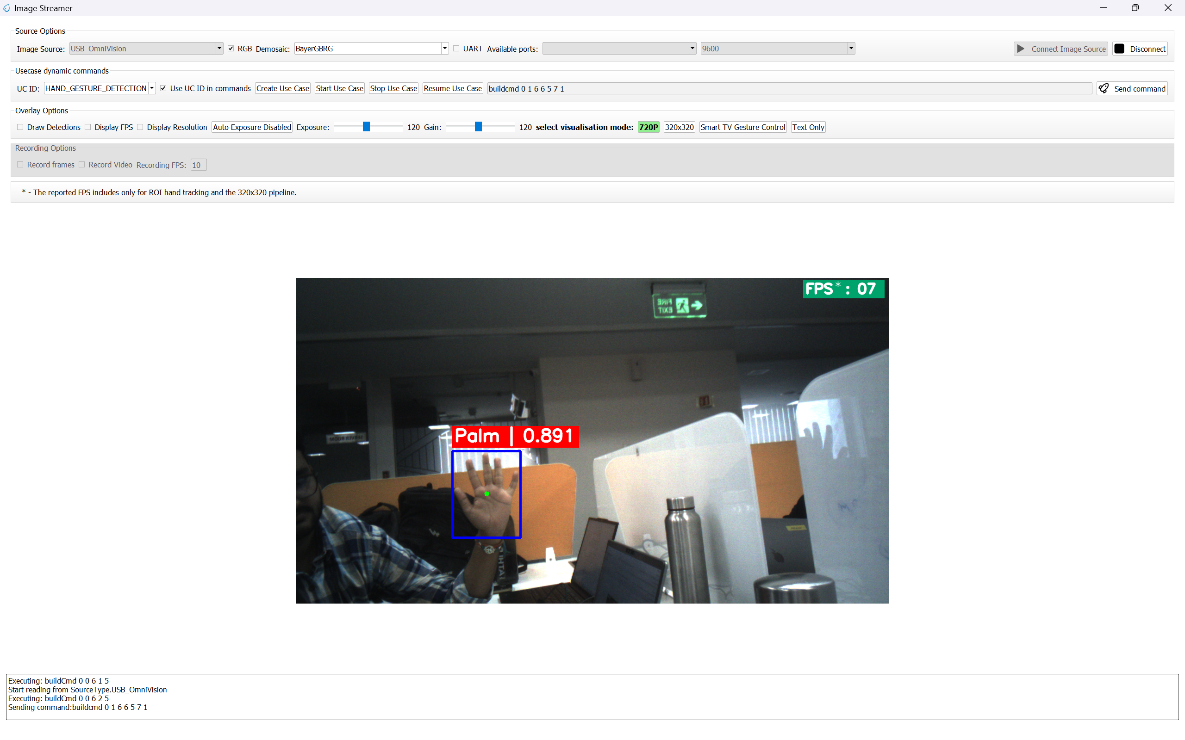Enable the Draw Detections checkbox
Screen dimensions: 1185x740
20,127
